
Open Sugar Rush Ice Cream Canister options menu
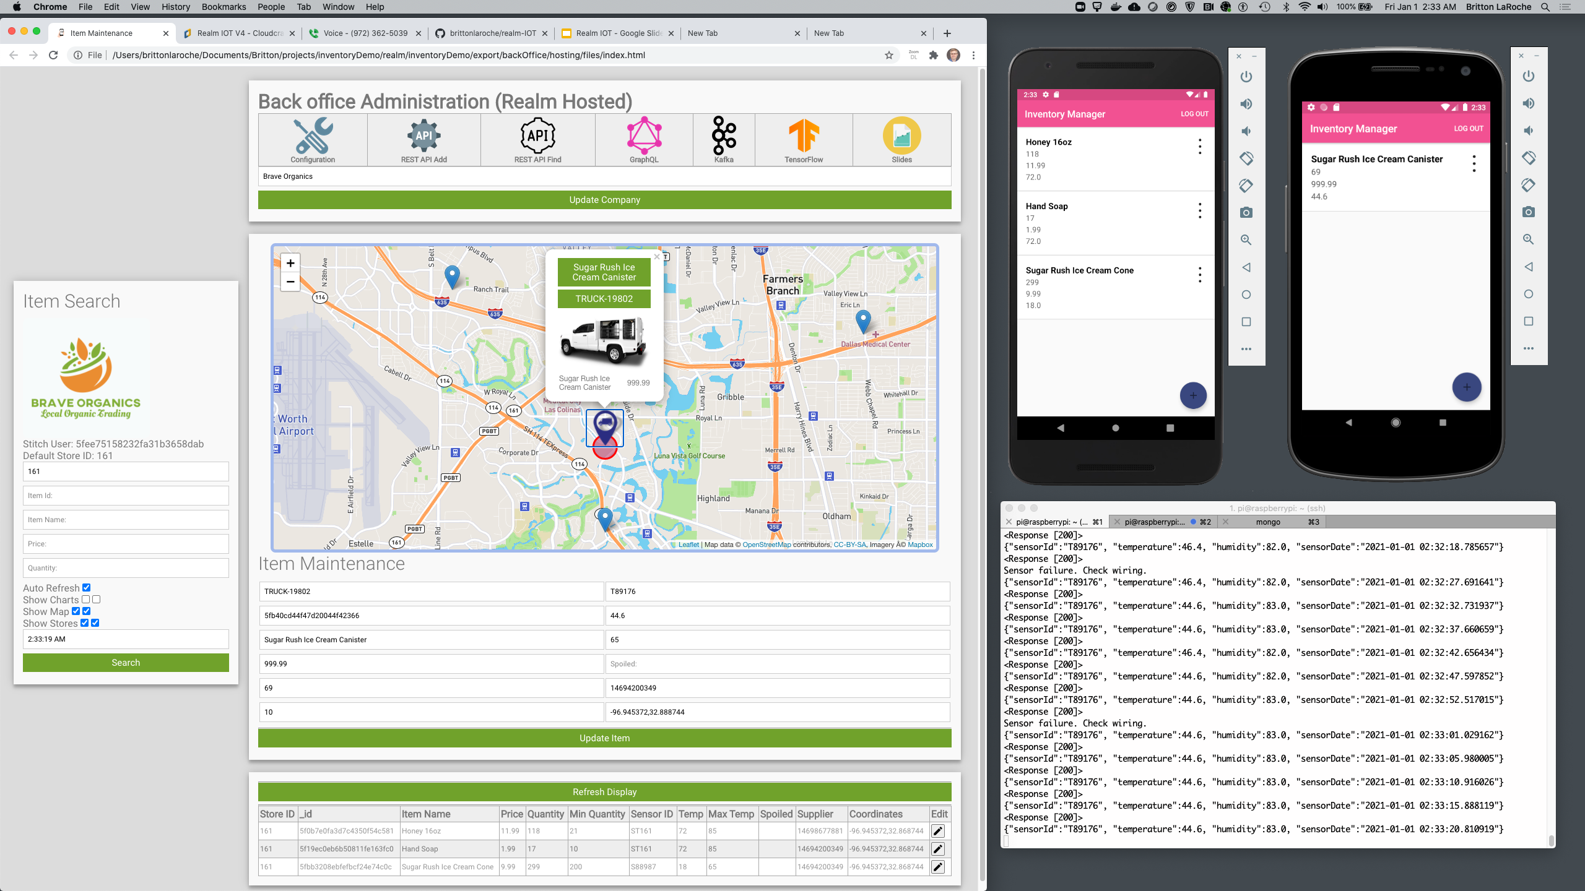(x=1474, y=164)
